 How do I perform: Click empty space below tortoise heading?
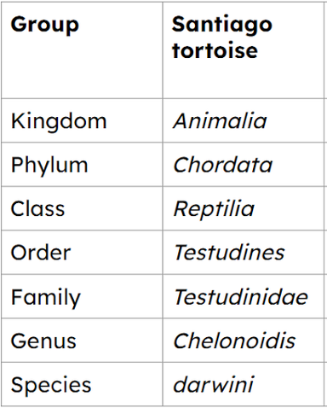pyautogui.click(x=244, y=79)
